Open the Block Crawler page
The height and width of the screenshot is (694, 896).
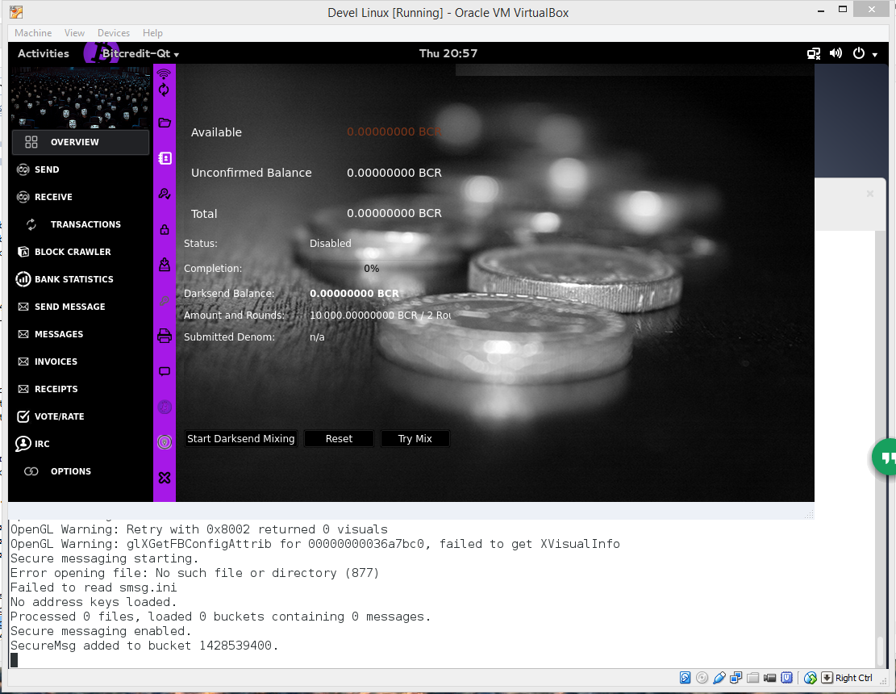[64, 252]
